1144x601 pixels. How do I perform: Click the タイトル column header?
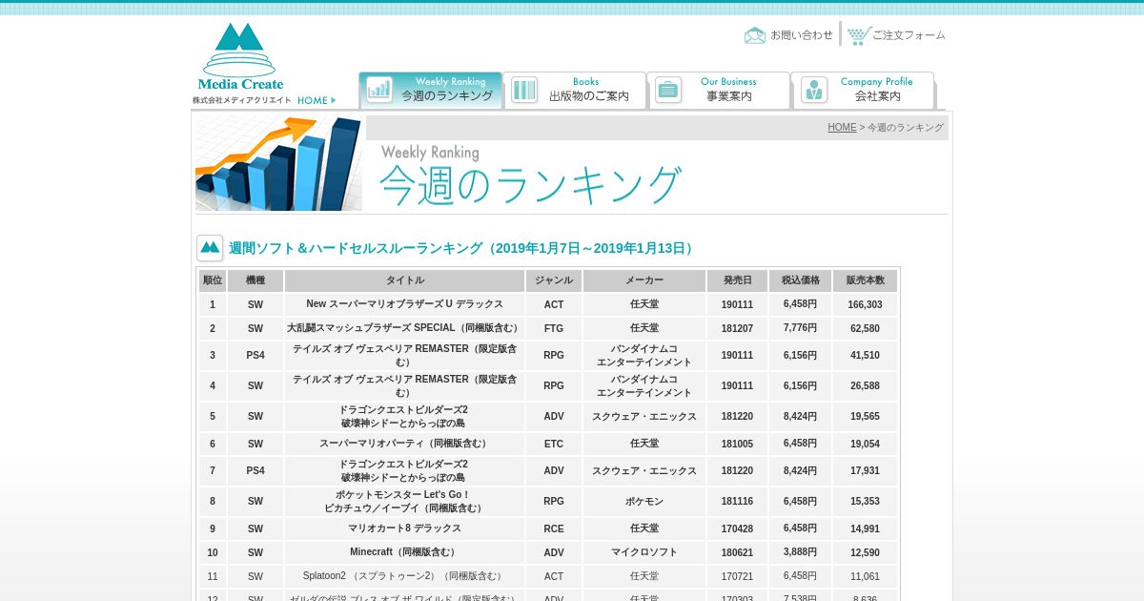405,280
